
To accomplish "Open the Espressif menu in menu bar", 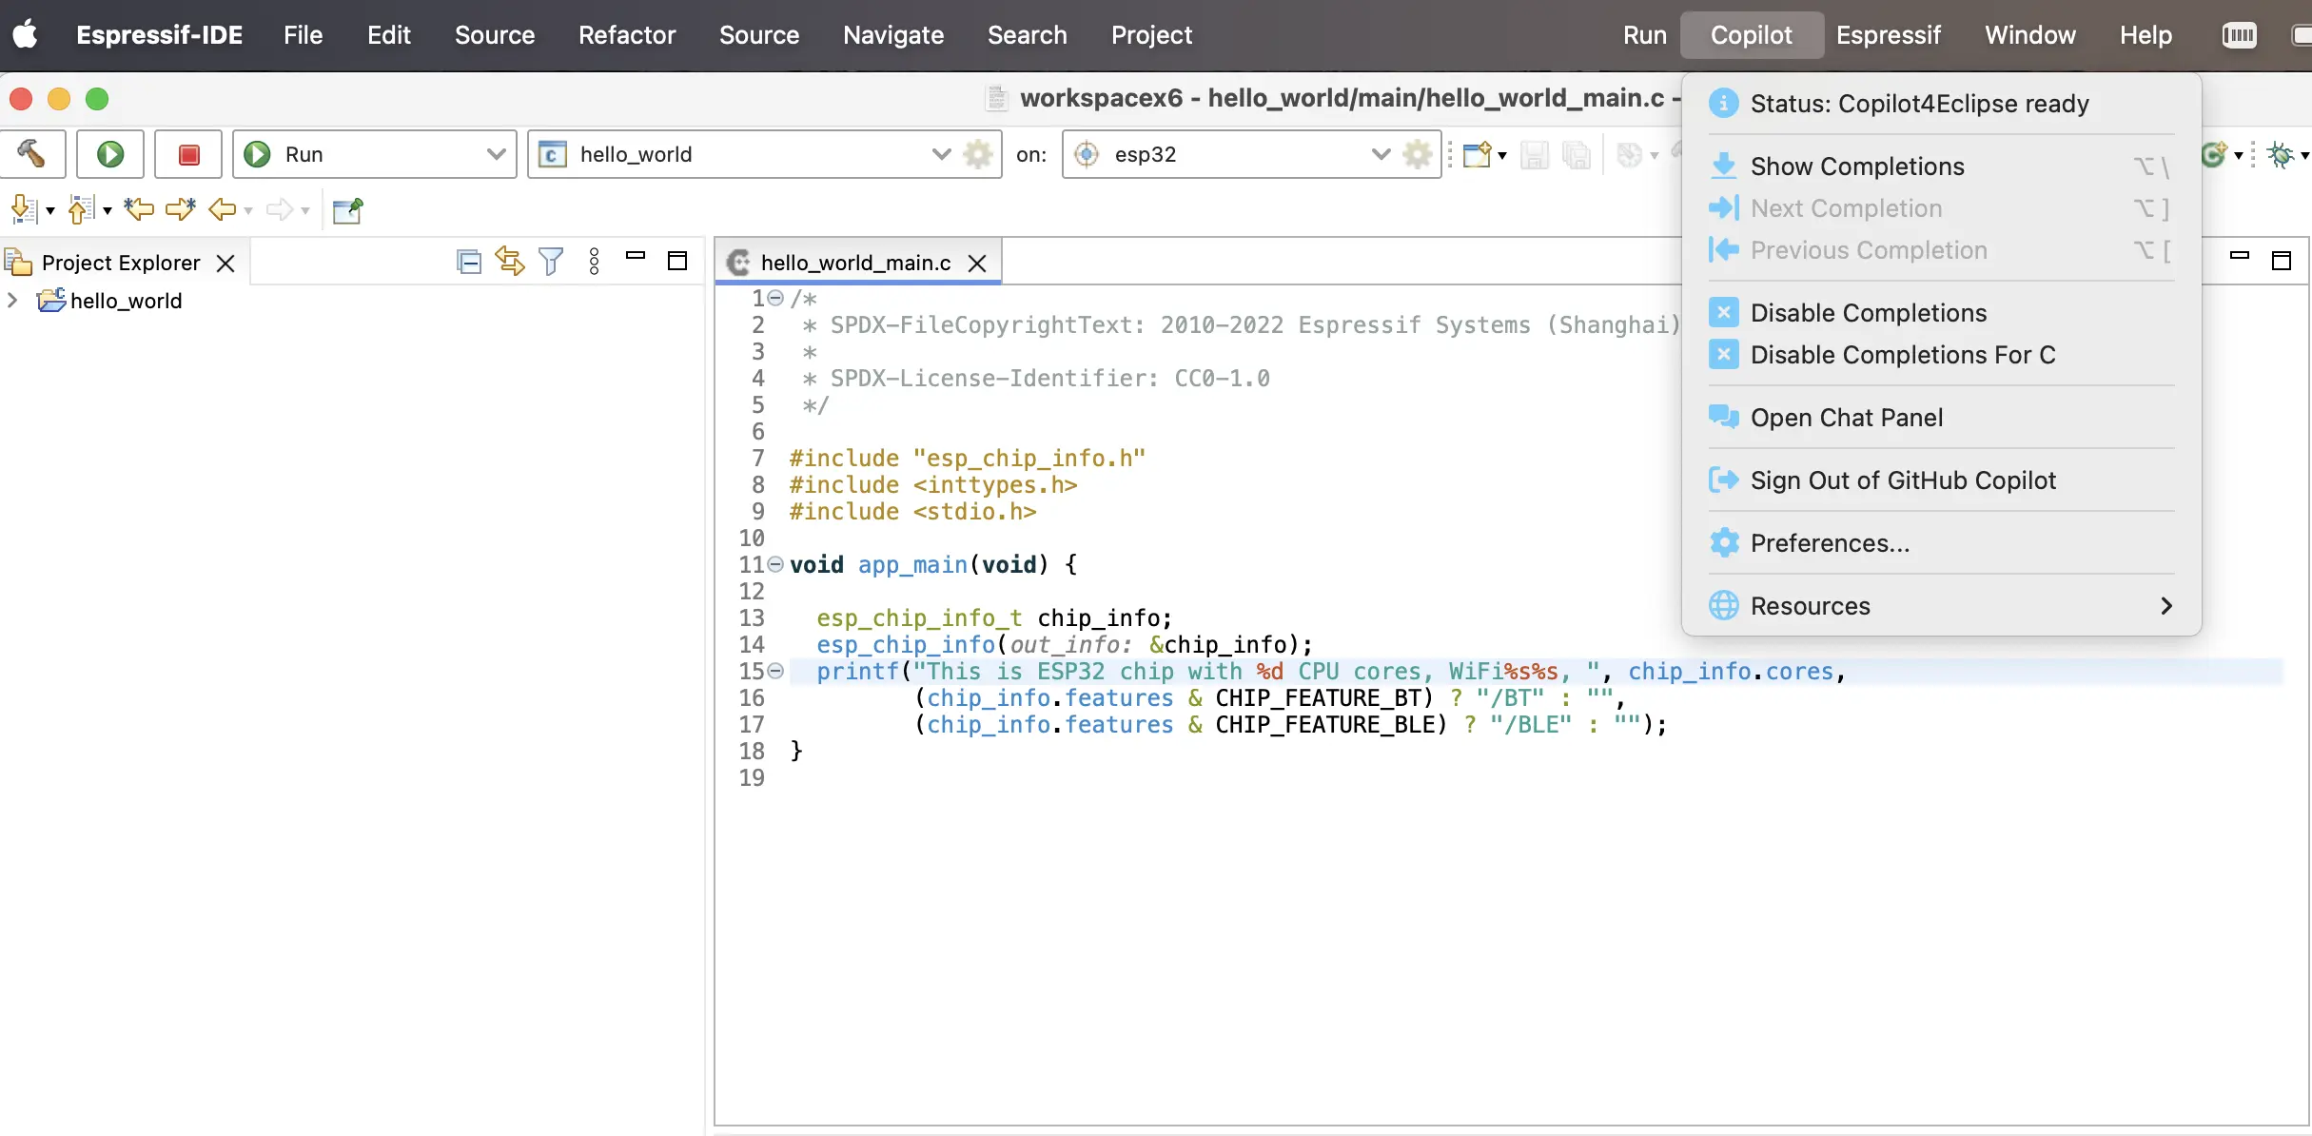I will 1888,35.
